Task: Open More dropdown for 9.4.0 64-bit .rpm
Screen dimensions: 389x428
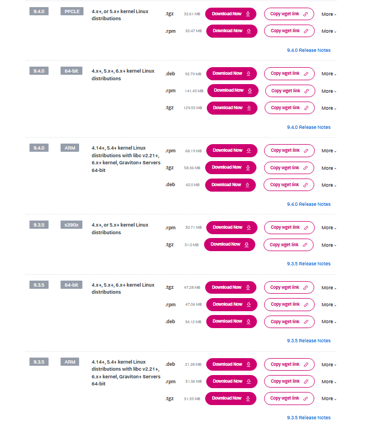Action: coord(328,91)
